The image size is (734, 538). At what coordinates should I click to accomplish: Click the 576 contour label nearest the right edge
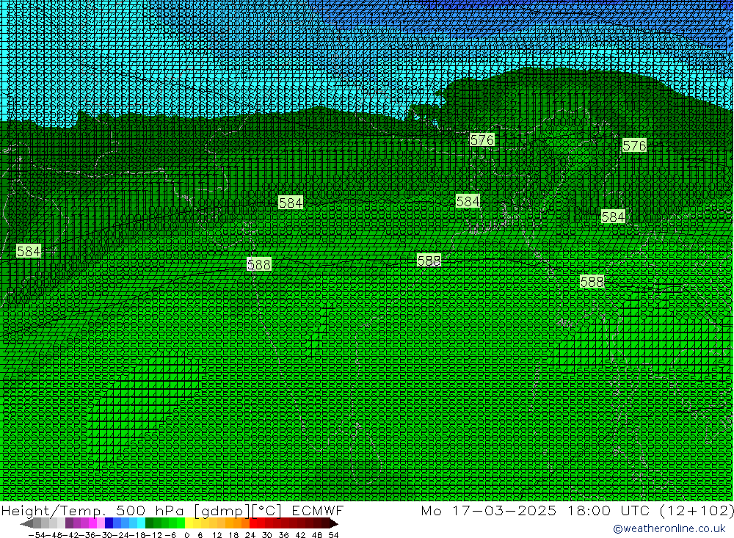pos(634,145)
